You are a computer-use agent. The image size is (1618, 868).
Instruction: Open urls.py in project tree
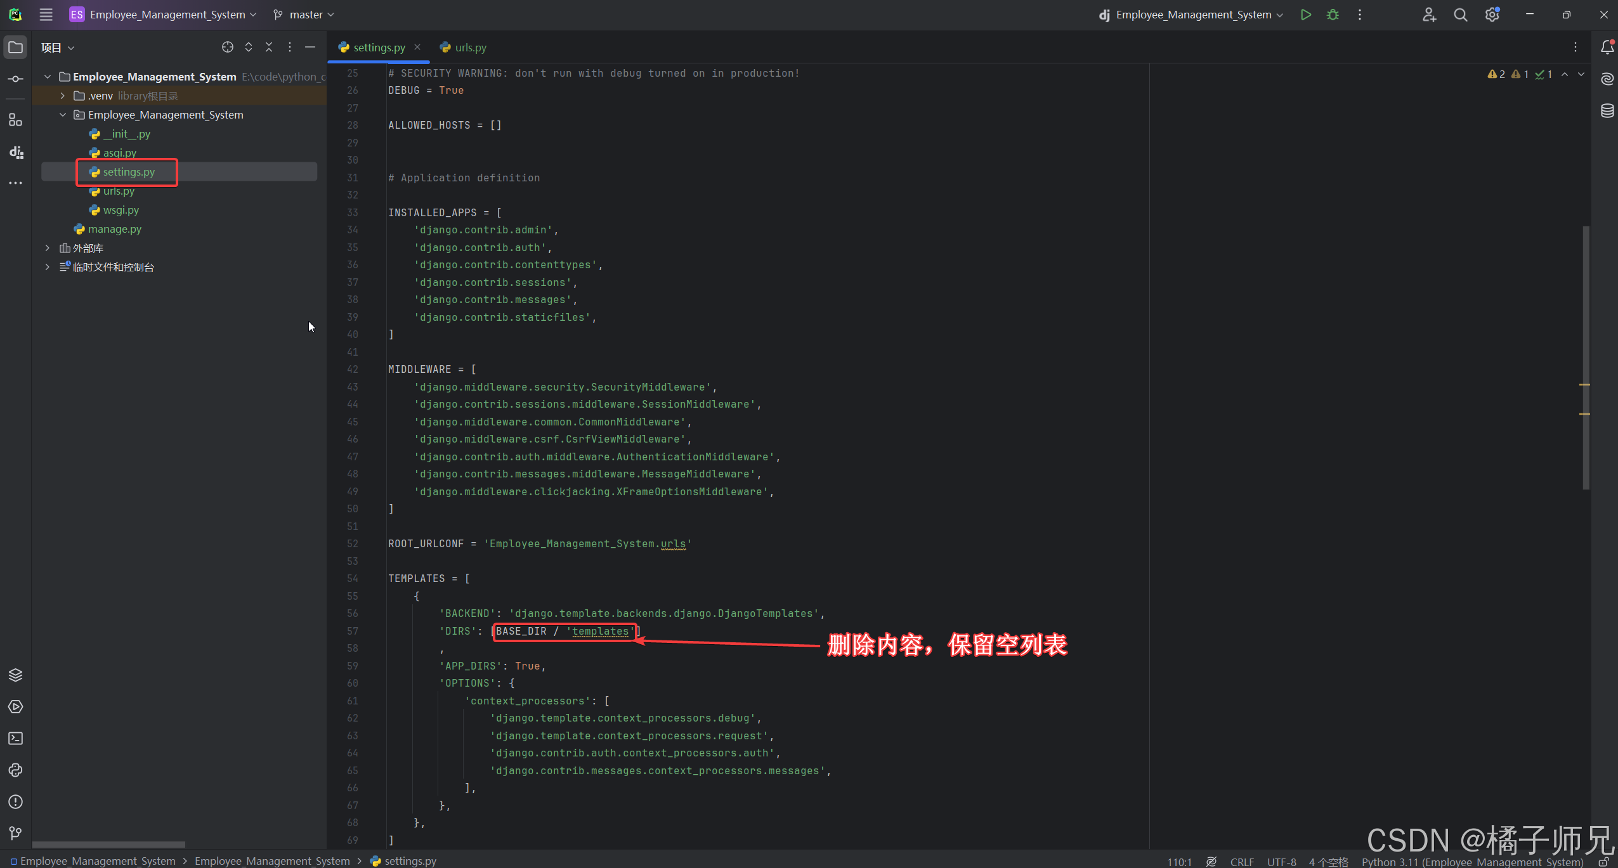112,191
